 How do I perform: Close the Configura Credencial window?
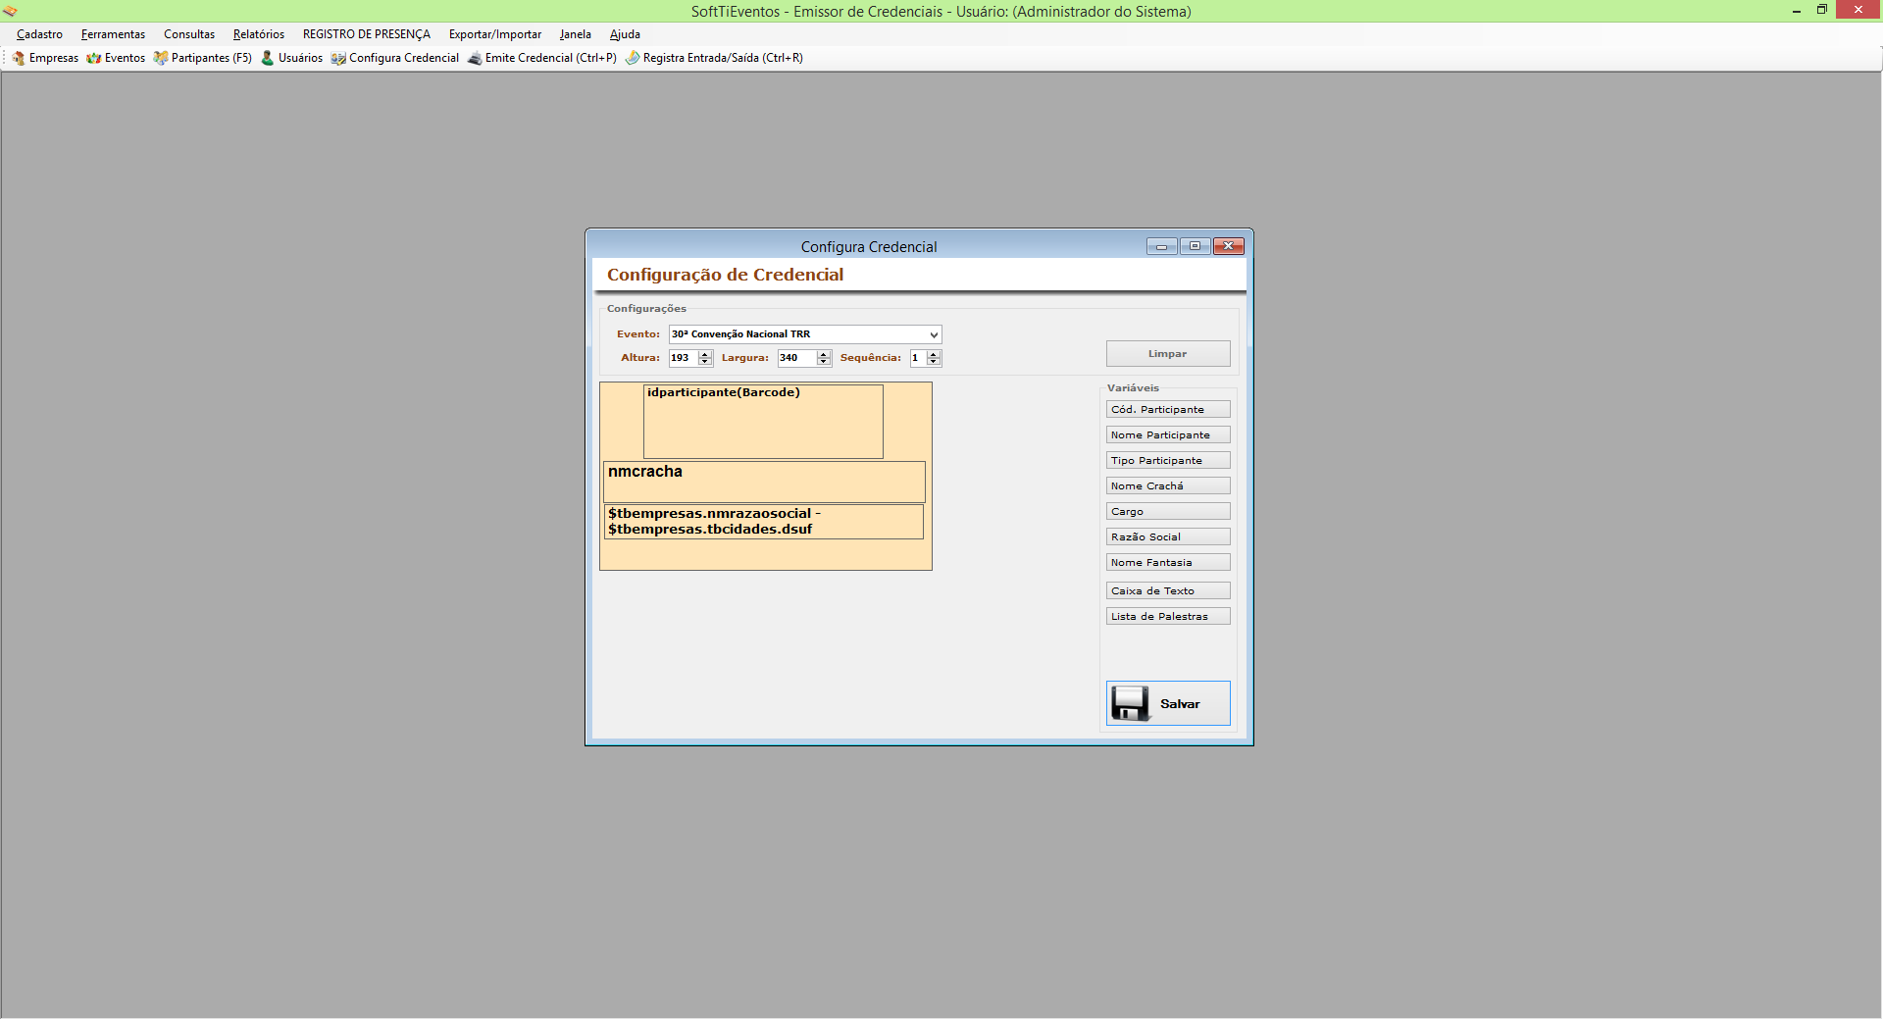point(1229,246)
